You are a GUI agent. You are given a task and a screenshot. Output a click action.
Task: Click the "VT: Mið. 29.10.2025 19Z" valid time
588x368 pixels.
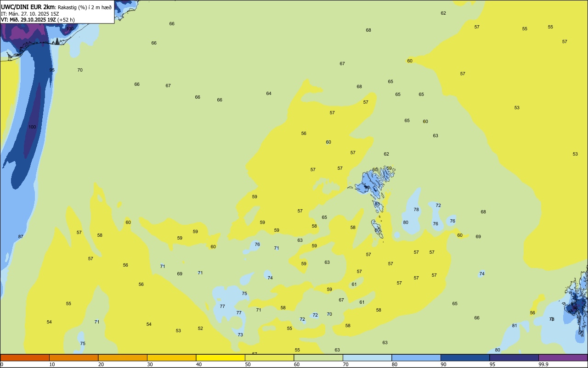coord(28,20)
